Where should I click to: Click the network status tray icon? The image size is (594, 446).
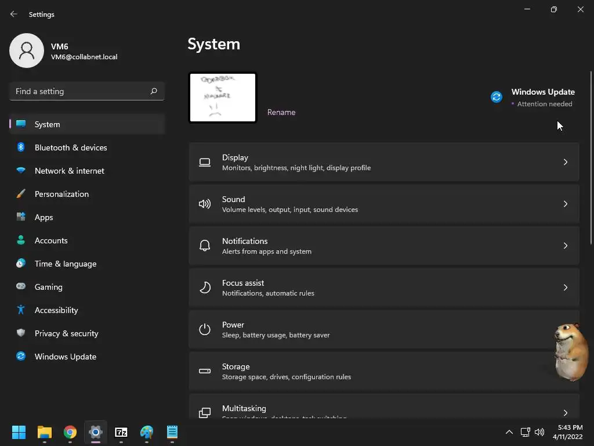click(x=525, y=432)
